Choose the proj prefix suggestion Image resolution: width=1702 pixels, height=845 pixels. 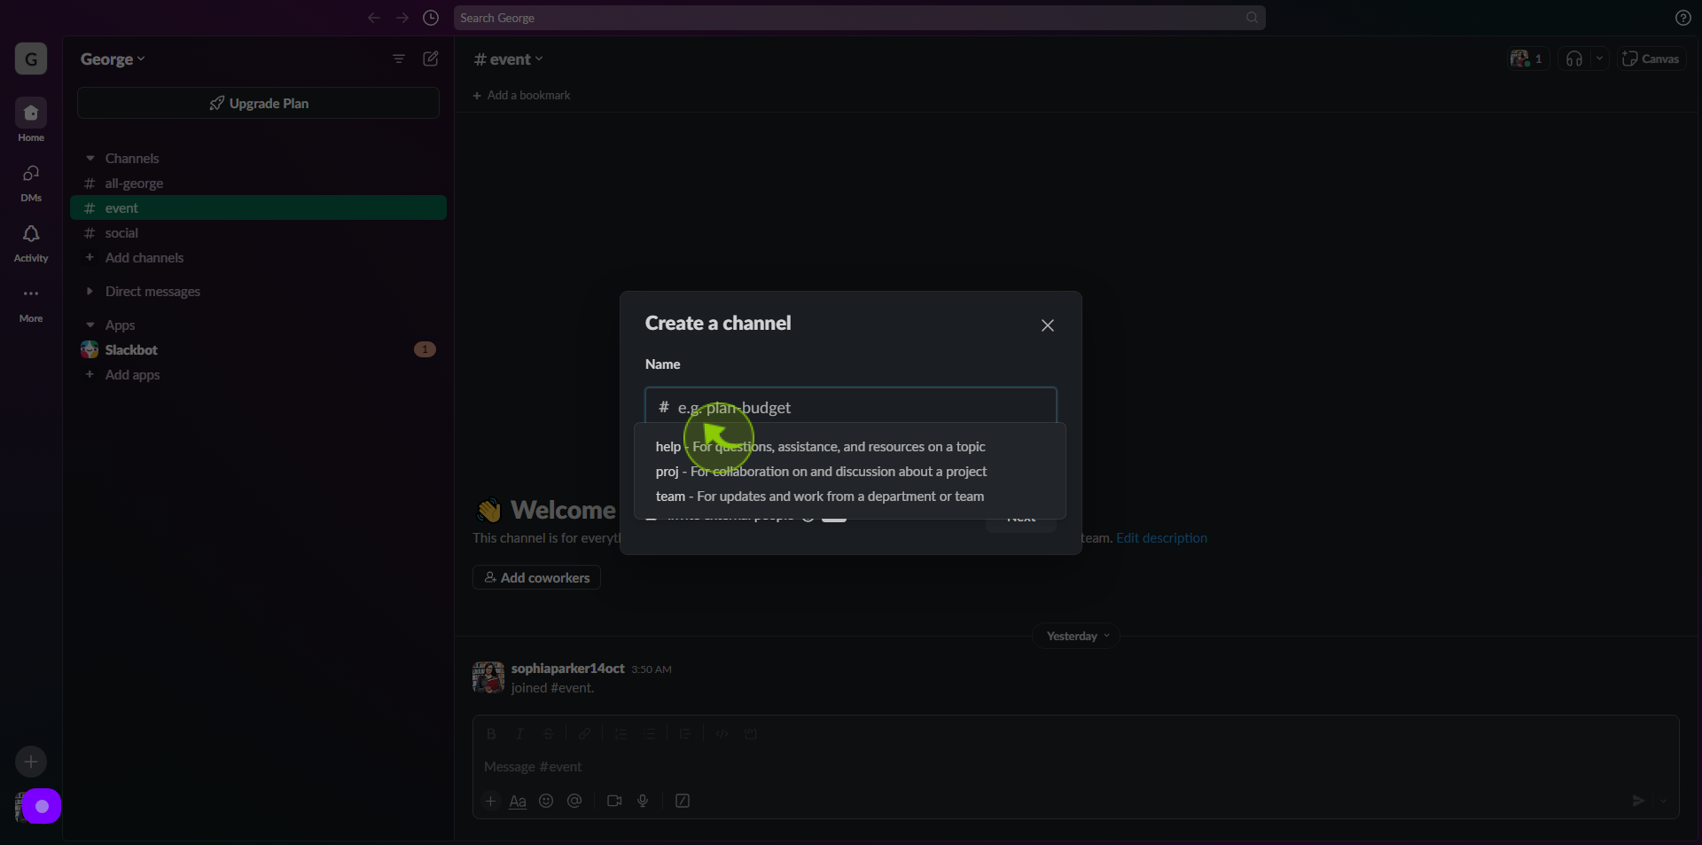(849, 472)
